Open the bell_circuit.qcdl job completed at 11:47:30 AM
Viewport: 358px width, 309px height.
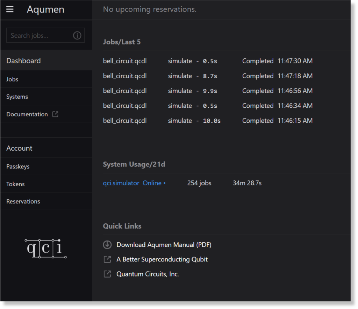click(125, 61)
